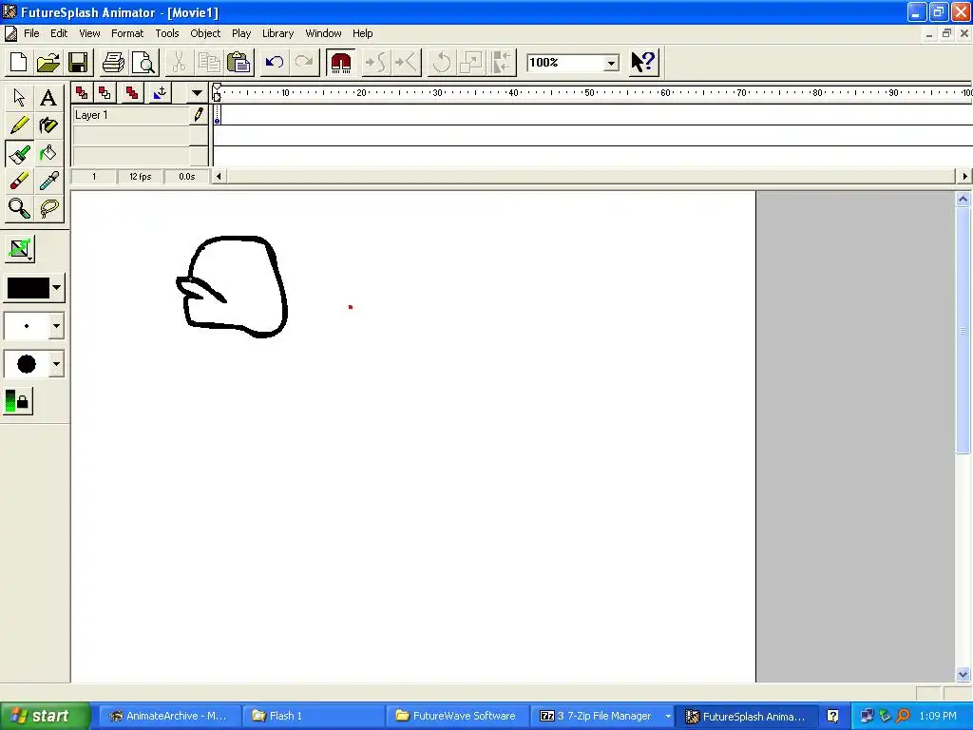Open the Edit menu
The width and height of the screenshot is (973, 730).
pos(59,33)
